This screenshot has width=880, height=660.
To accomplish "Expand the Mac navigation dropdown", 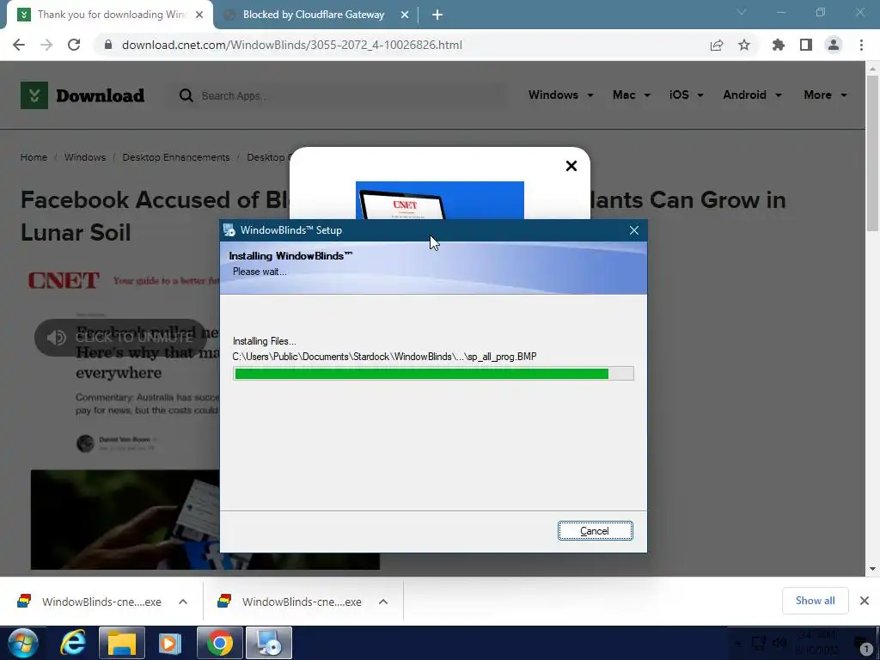I will 632,95.
